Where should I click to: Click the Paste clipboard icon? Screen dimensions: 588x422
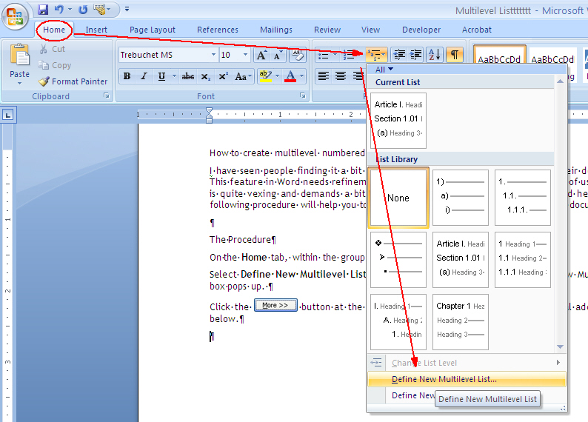point(19,55)
